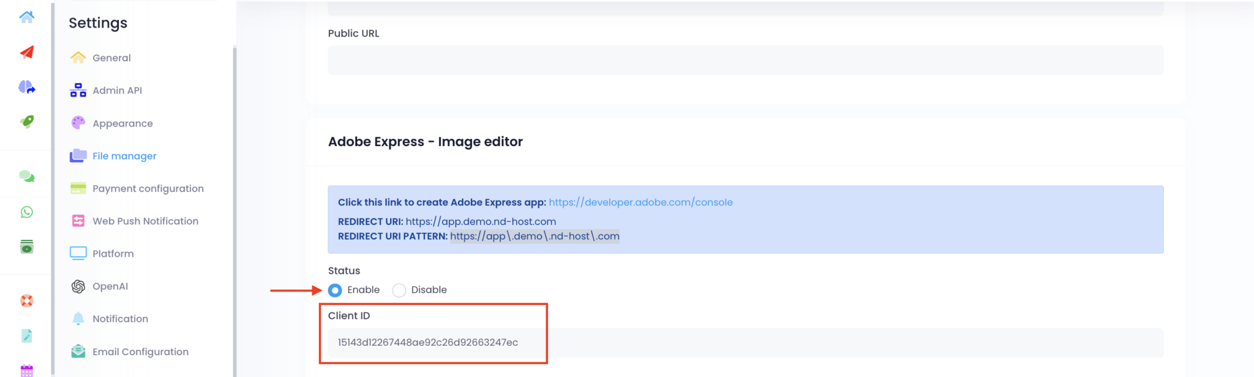The width and height of the screenshot is (1254, 377).
Task: Click the folder icon beside File manager
Action: (x=78, y=156)
